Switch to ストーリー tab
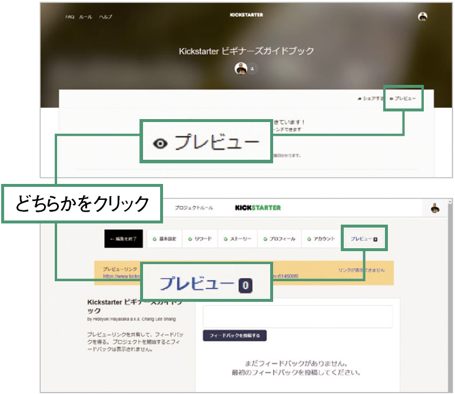The height and width of the screenshot is (395, 455). (237, 239)
